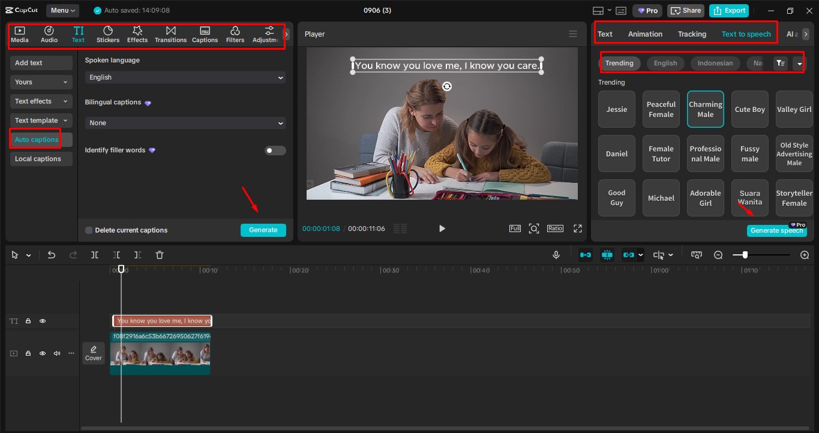This screenshot has height=433, width=819.
Task: Check the Delete current captions checkbox
Action: pyautogui.click(x=88, y=230)
